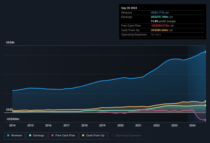
Task: Click the Free Cash Flow label in tooltip
Action: point(131,26)
